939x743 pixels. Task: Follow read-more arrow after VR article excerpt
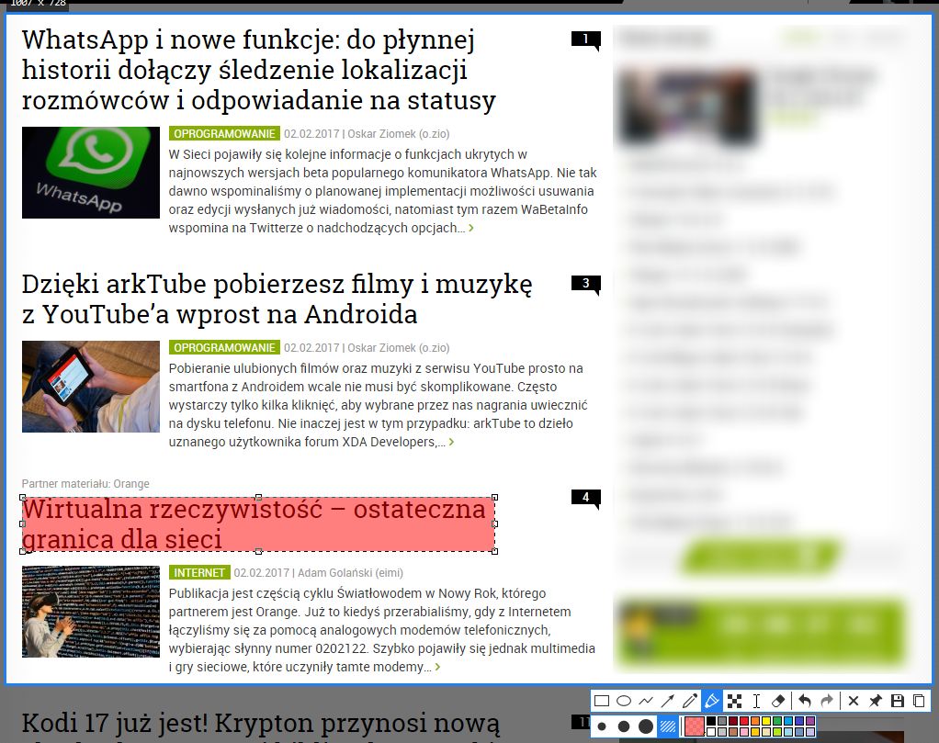[437, 667]
